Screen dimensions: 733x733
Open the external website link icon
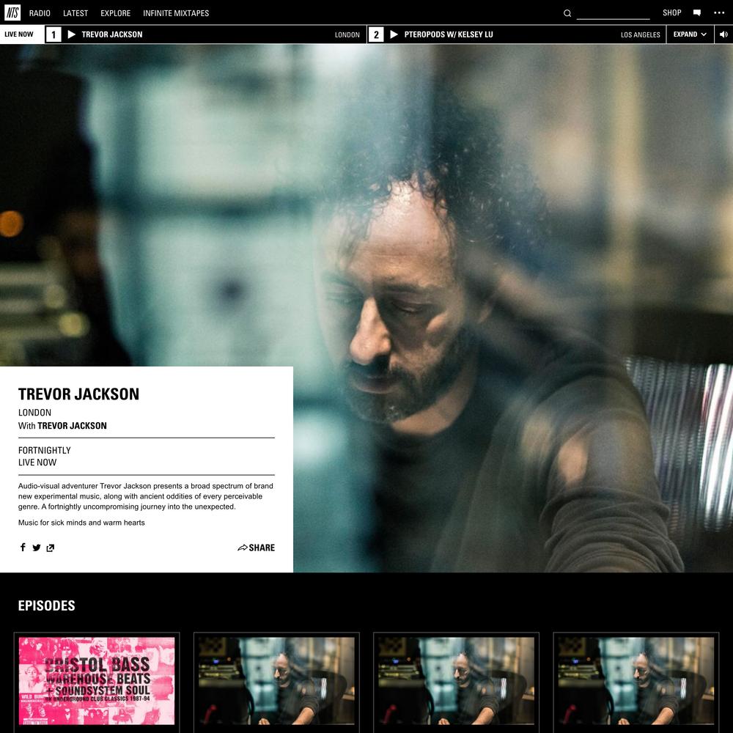coord(50,548)
